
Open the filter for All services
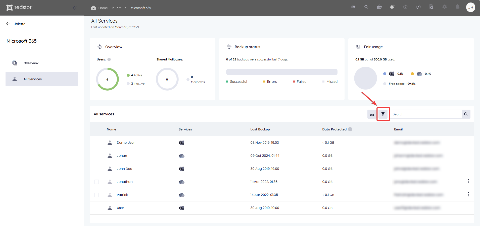tap(383, 114)
